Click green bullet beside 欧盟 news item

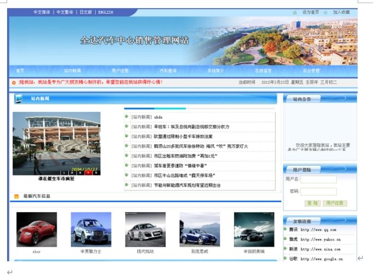126,136
